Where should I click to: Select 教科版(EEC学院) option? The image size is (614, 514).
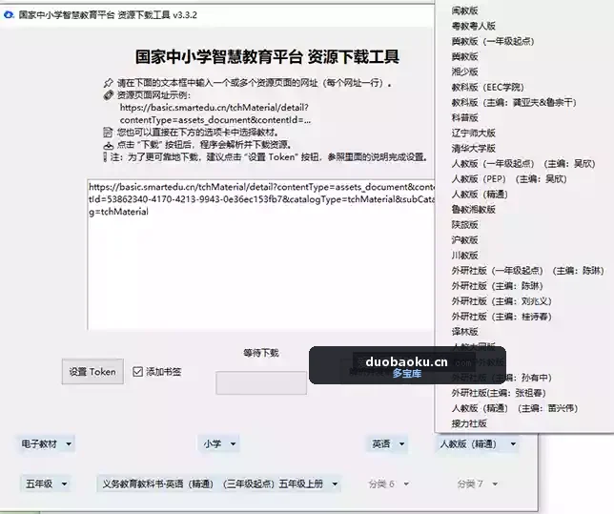click(487, 87)
